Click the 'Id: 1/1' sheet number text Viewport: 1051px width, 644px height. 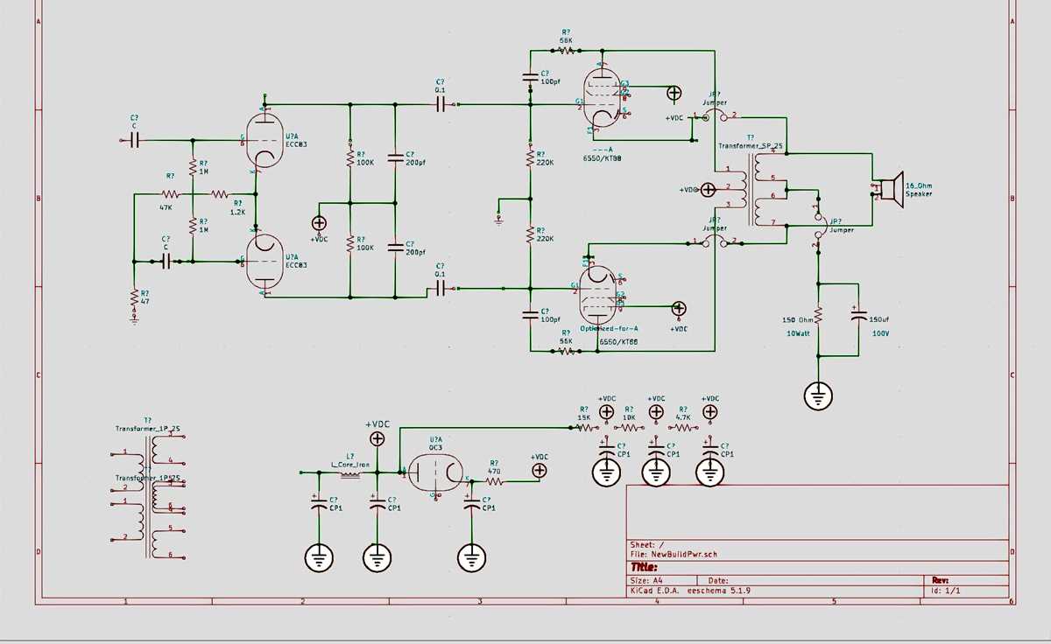(x=946, y=591)
